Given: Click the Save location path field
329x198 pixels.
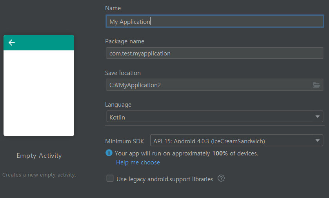Looking at the screenshot, I should pos(214,85).
